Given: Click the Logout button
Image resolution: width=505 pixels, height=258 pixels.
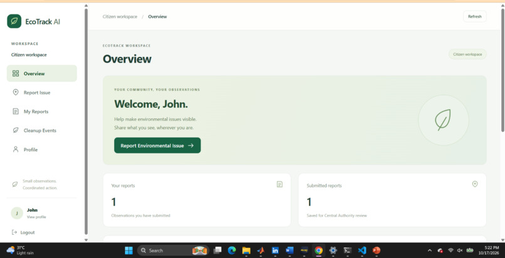Looking at the screenshot, I should [x=23, y=232].
